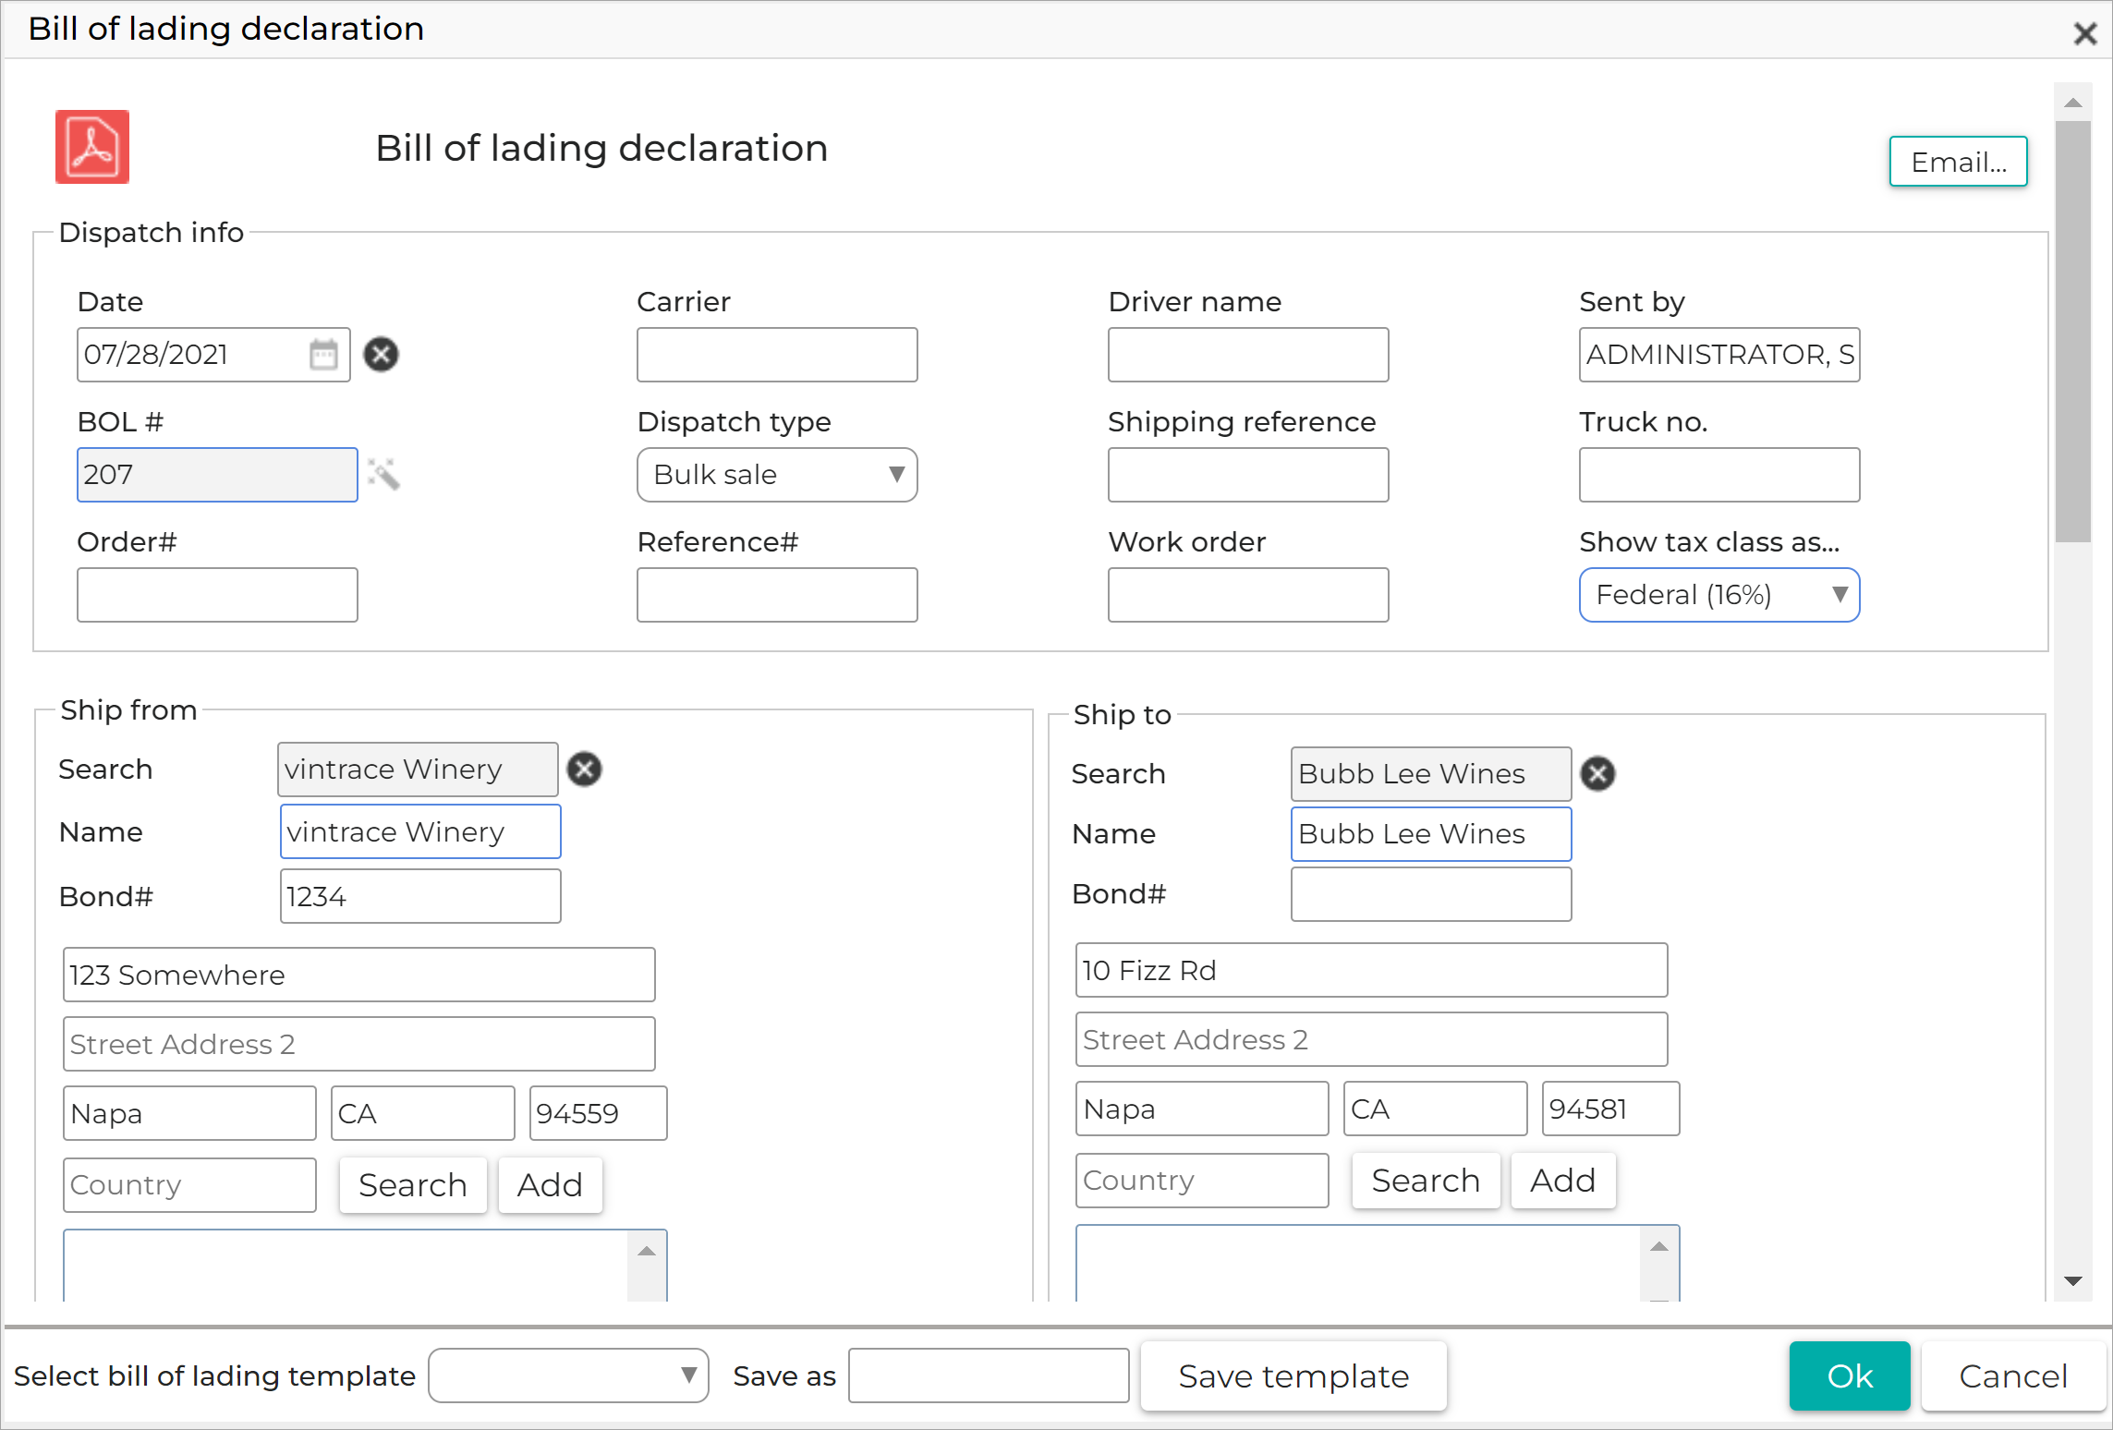
Task: Click Search button under Ship from
Action: point(412,1185)
